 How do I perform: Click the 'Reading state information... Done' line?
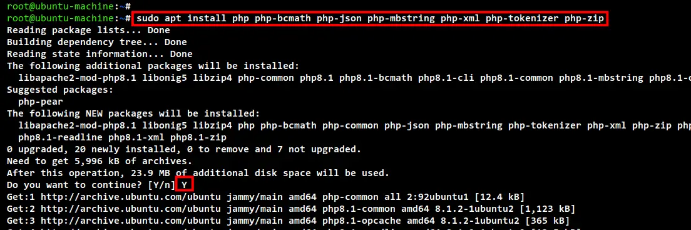pyautogui.click(x=100, y=55)
